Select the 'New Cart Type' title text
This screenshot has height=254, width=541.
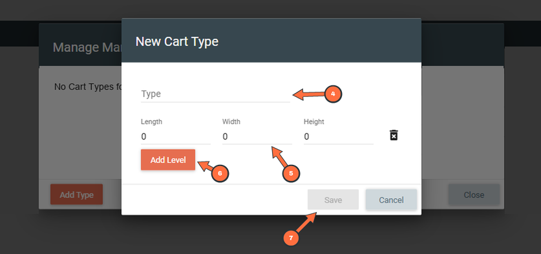[177, 42]
